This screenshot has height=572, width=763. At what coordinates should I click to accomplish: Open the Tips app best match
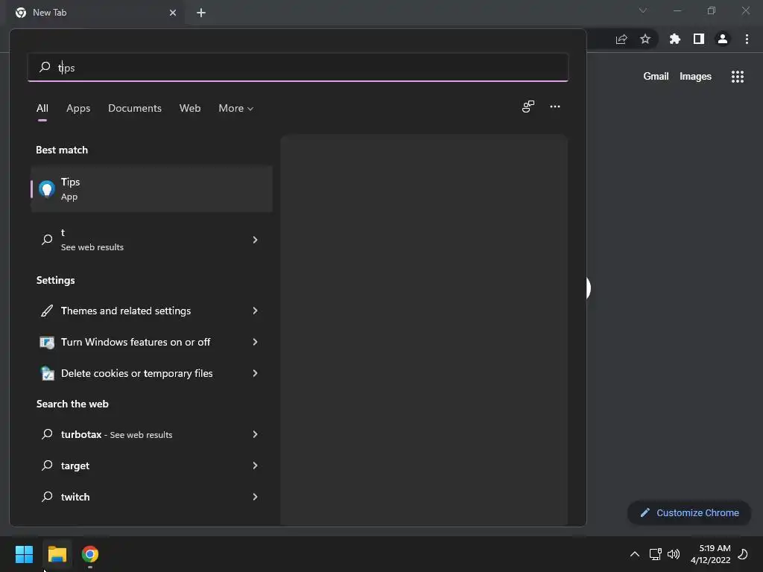pyautogui.click(x=152, y=188)
